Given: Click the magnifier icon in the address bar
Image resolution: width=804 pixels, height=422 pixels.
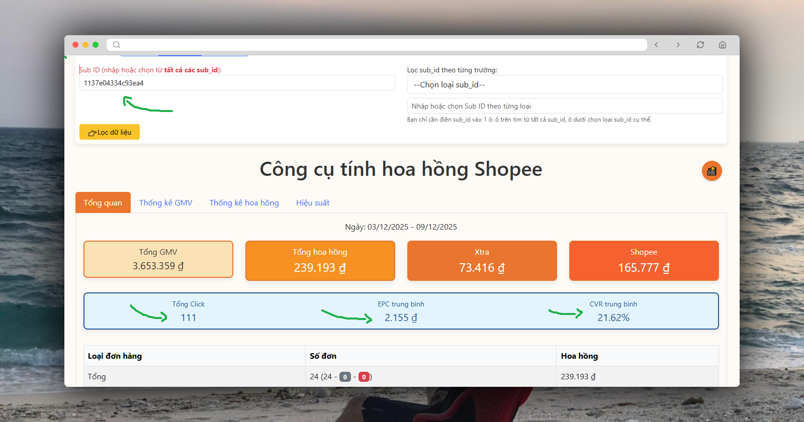Looking at the screenshot, I should pyautogui.click(x=117, y=45).
